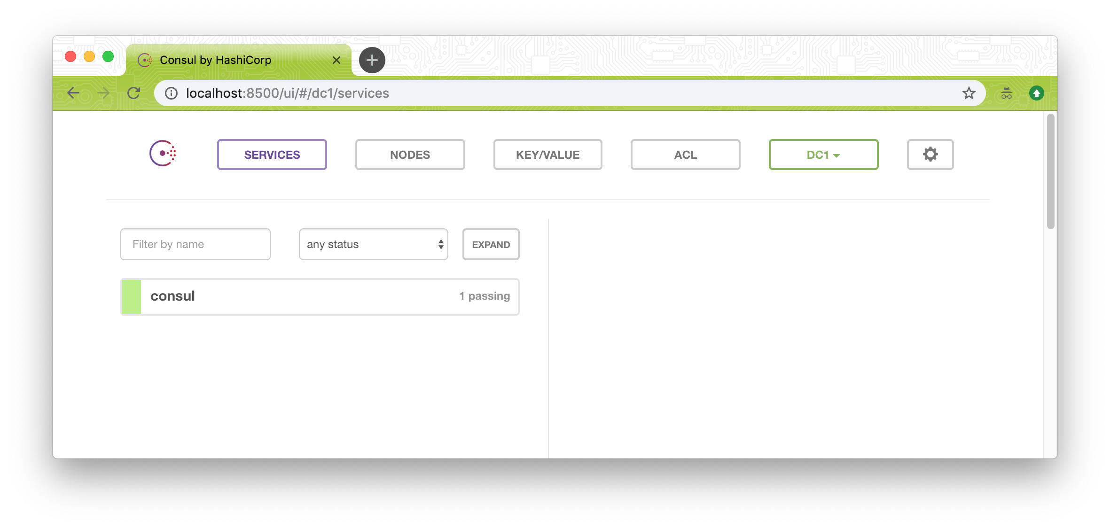Click the green update arrow icon

1036,93
